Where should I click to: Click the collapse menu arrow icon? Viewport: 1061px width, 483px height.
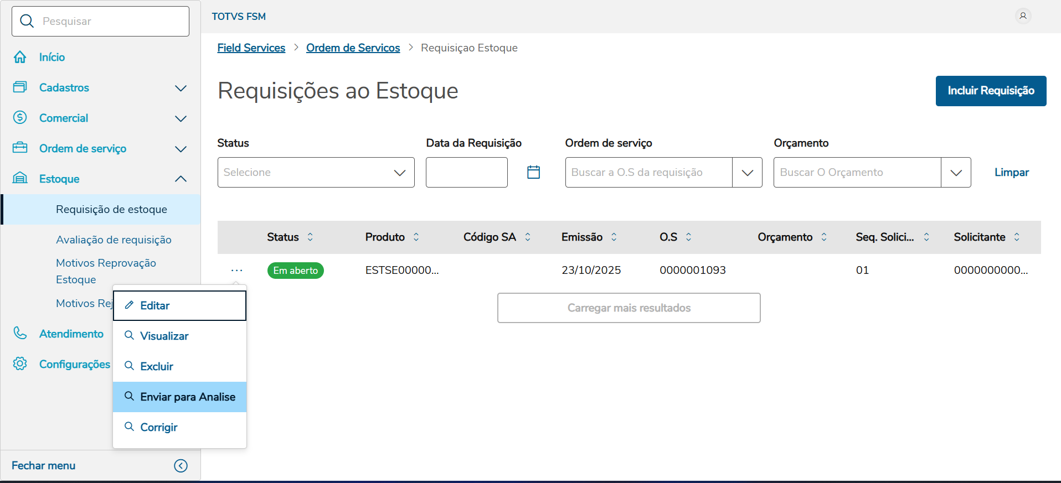181,466
